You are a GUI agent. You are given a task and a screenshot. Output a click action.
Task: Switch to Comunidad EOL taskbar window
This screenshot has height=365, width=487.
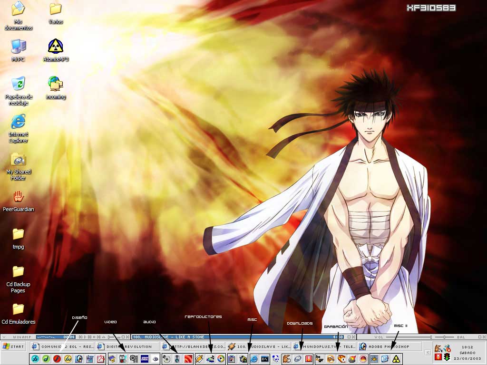pos(63,346)
